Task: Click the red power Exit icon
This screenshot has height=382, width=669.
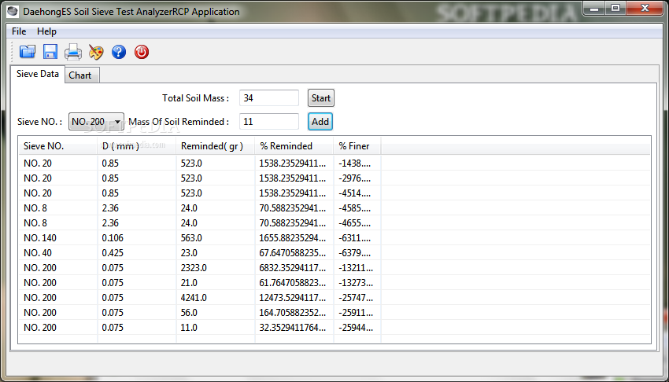Action: 142,52
